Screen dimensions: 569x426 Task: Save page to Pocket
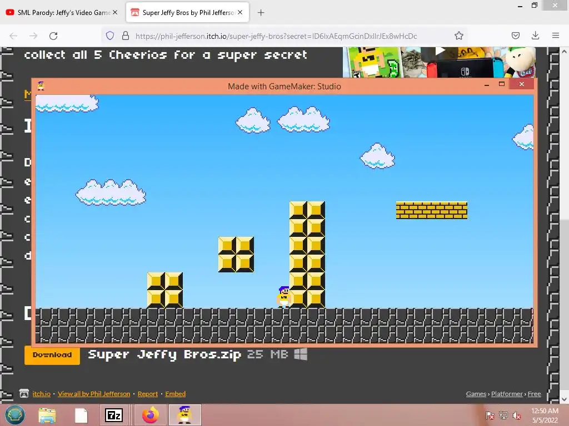[x=515, y=35]
